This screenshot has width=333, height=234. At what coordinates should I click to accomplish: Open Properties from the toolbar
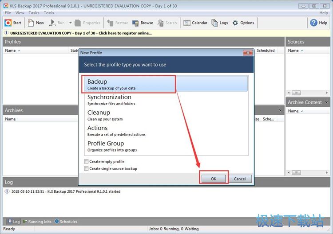pyautogui.click(x=87, y=23)
